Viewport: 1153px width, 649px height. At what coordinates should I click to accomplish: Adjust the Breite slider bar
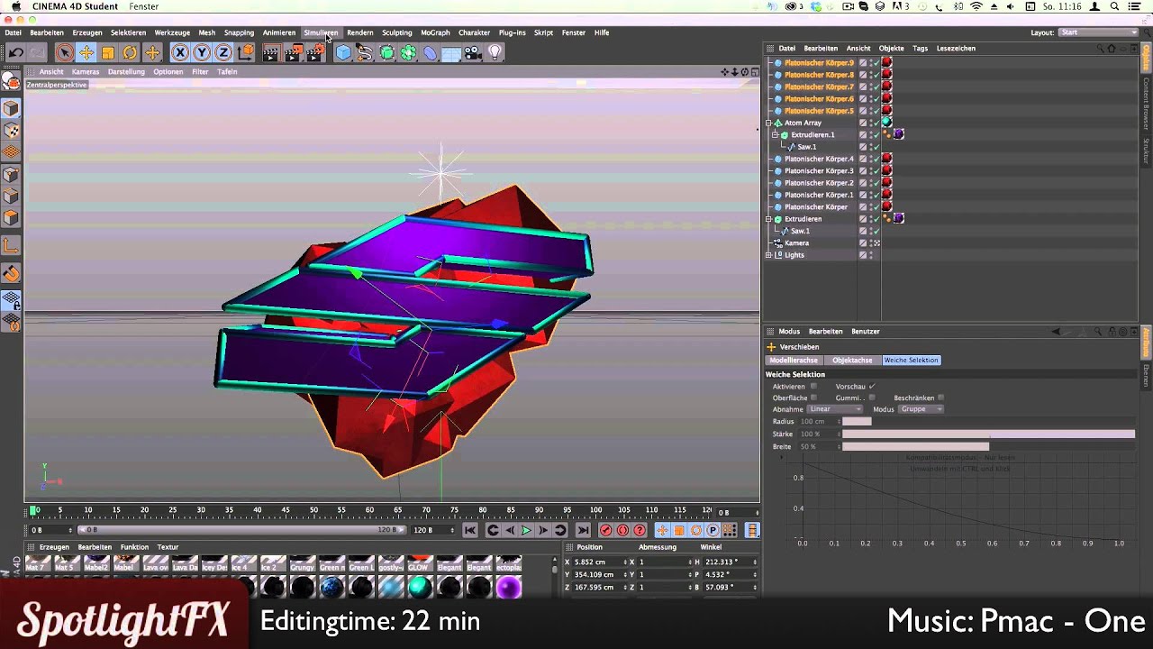988,447
